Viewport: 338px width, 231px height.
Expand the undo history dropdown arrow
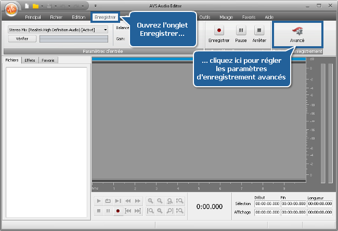(x=69, y=6)
